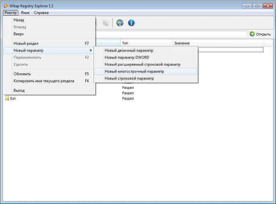Click the globe toolbar icon
Image resolution: width=276 pixels, height=204 pixels.
(120, 23)
